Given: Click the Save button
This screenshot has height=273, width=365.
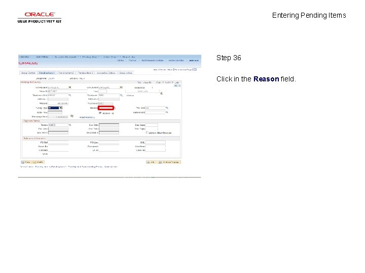Looking at the screenshot, I should 26,162.
